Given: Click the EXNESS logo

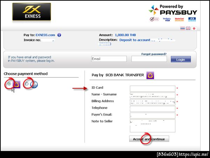Looking at the screenshot, I should (31, 12).
